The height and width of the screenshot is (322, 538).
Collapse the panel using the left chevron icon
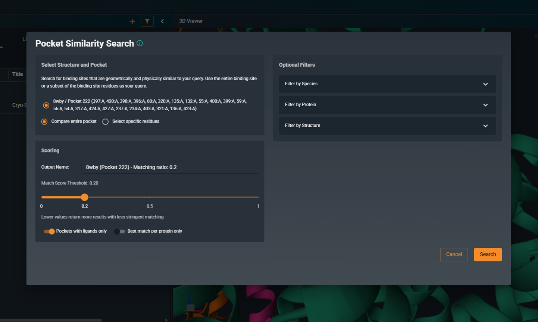pos(162,21)
